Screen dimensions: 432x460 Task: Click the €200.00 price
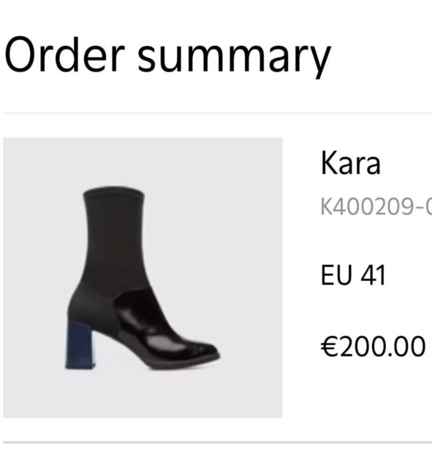[373, 347]
